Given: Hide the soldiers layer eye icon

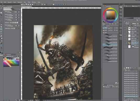Looking at the screenshot, I should click(x=125, y=36).
